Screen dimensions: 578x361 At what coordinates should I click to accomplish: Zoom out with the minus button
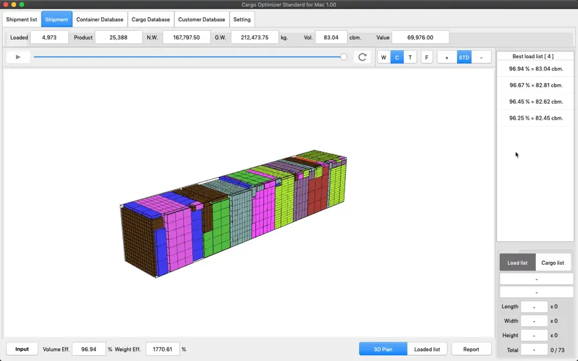coord(481,57)
